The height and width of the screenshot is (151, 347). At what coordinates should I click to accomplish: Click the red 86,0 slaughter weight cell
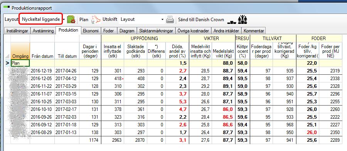coord(223,109)
